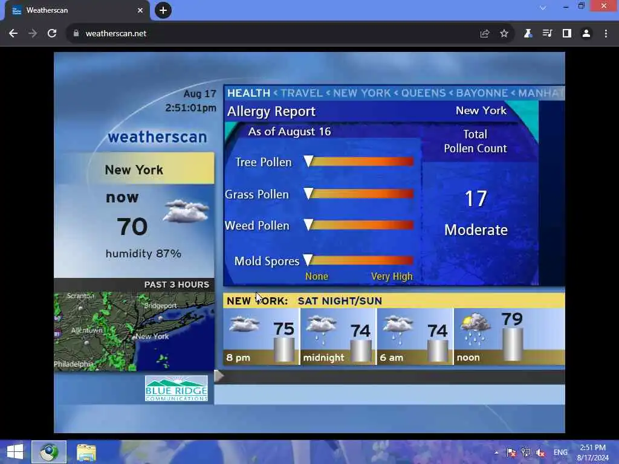Screen dimensions: 619x464
Task: Click the Weed Pollen level bar
Action: click(x=359, y=225)
